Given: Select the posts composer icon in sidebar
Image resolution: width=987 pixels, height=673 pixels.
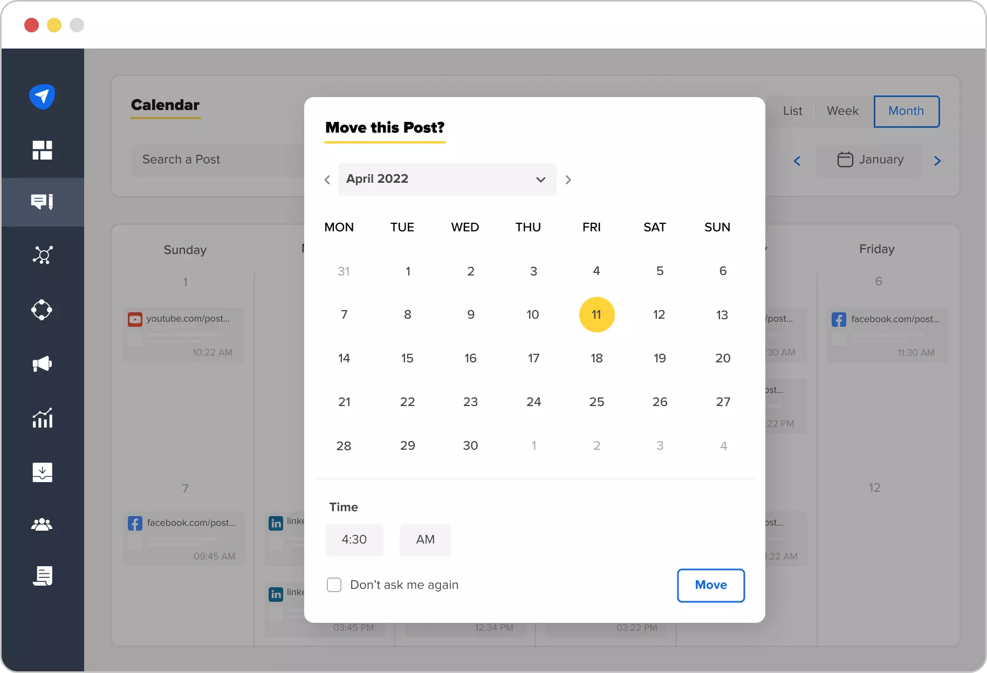Looking at the screenshot, I should pyautogui.click(x=42, y=202).
